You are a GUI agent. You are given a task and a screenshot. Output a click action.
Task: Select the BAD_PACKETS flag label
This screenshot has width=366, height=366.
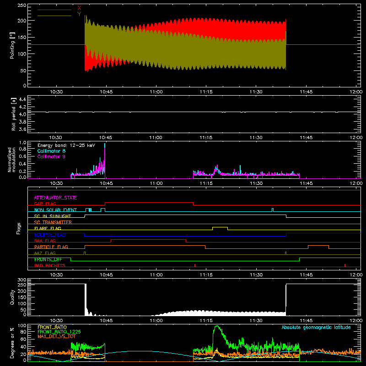coord(50,265)
